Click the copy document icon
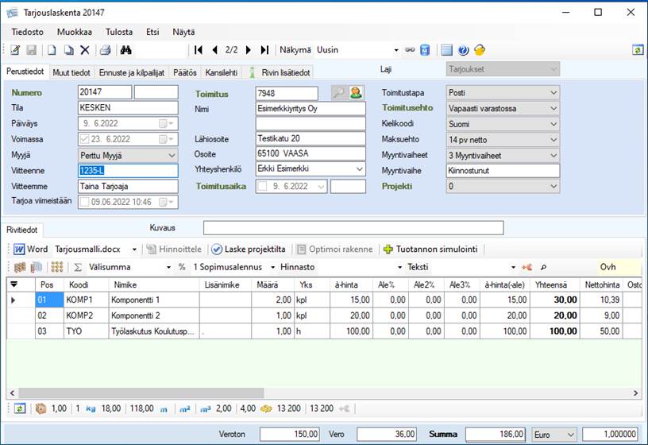 [x=68, y=50]
